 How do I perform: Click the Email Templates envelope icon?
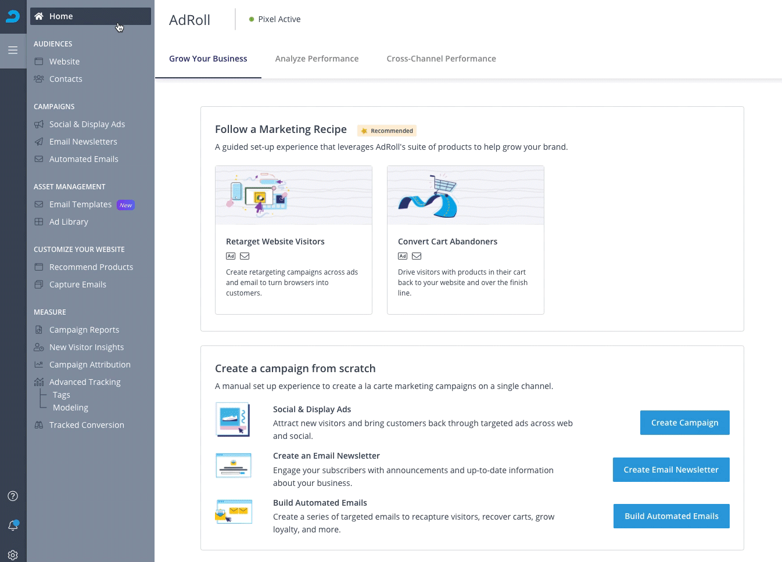click(39, 204)
